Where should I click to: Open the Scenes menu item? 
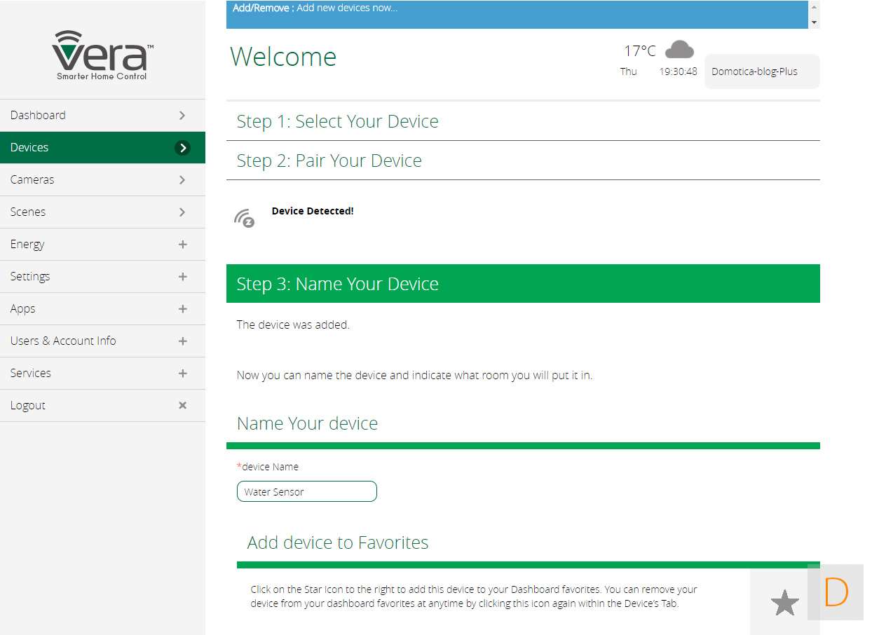point(102,212)
